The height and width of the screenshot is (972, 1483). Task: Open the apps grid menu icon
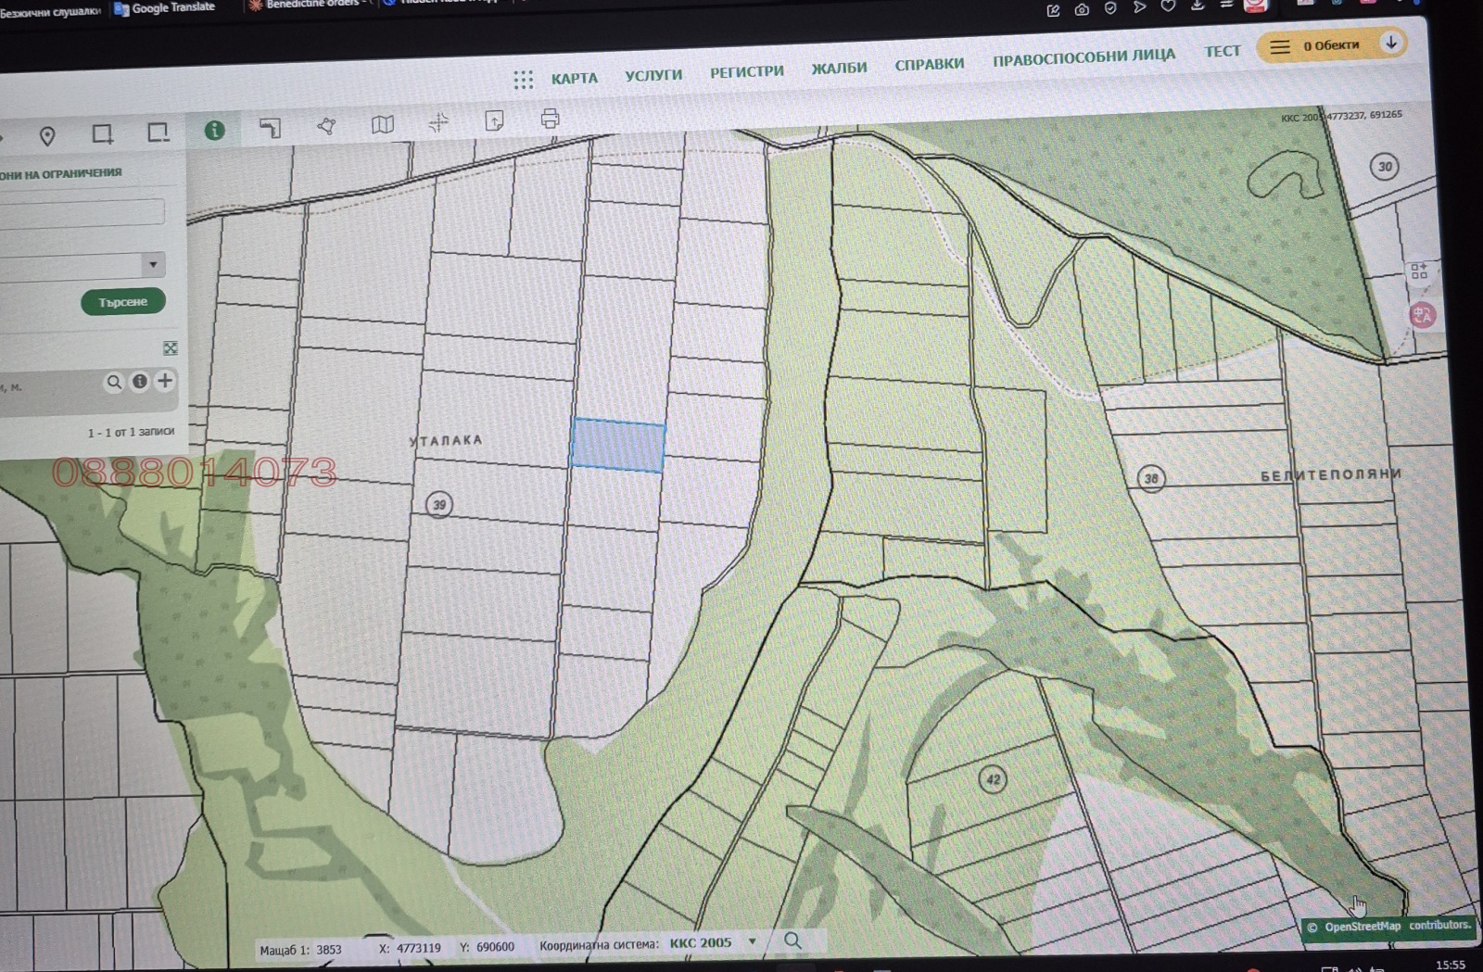pos(523,80)
